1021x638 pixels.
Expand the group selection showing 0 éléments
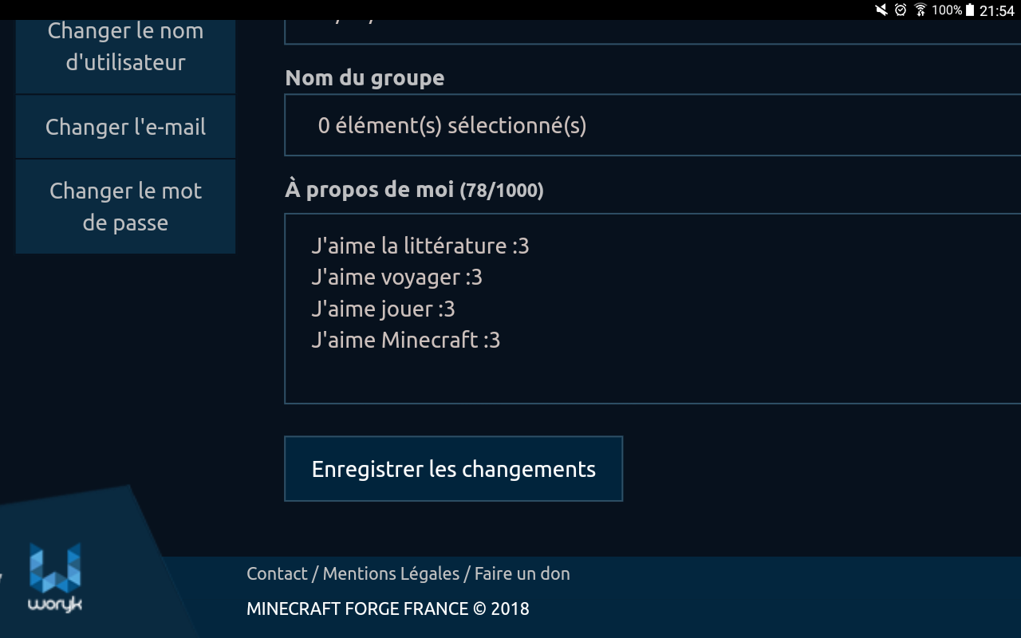click(x=451, y=125)
